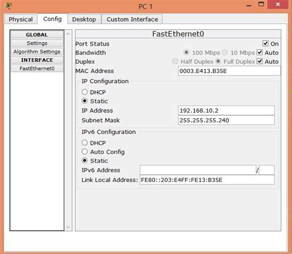
Task: Choose Static under IP Configuration
Action: point(84,101)
